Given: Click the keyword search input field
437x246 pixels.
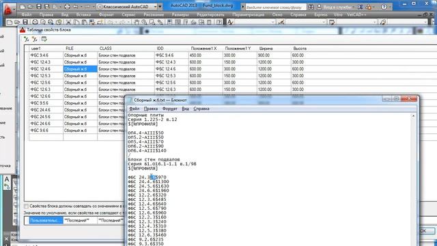Looking at the screenshot, I should (x=275, y=7).
